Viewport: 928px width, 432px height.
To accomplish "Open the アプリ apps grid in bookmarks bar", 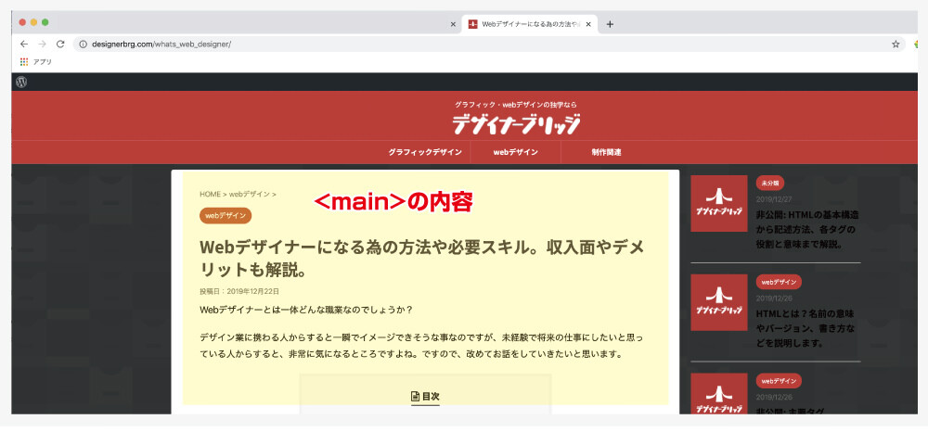I will pos(24,62).
